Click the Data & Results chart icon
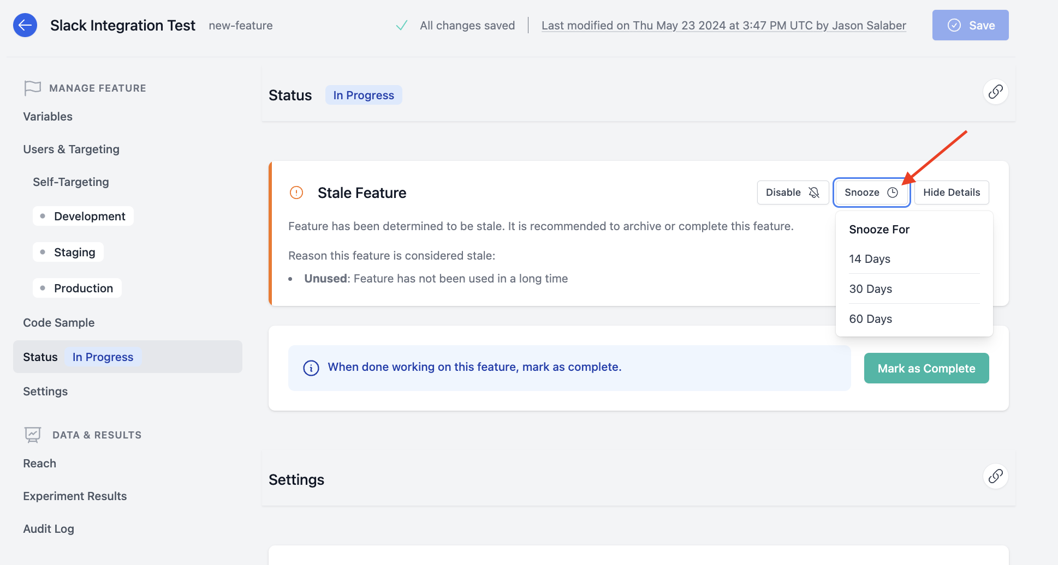The image size is (1058, 565). (33, 435)
